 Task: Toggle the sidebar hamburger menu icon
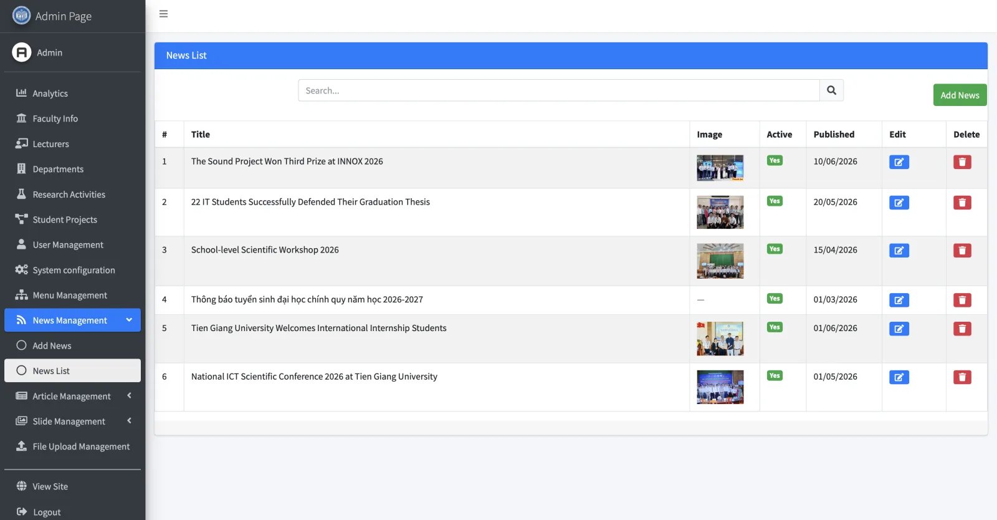click(163, 14)
